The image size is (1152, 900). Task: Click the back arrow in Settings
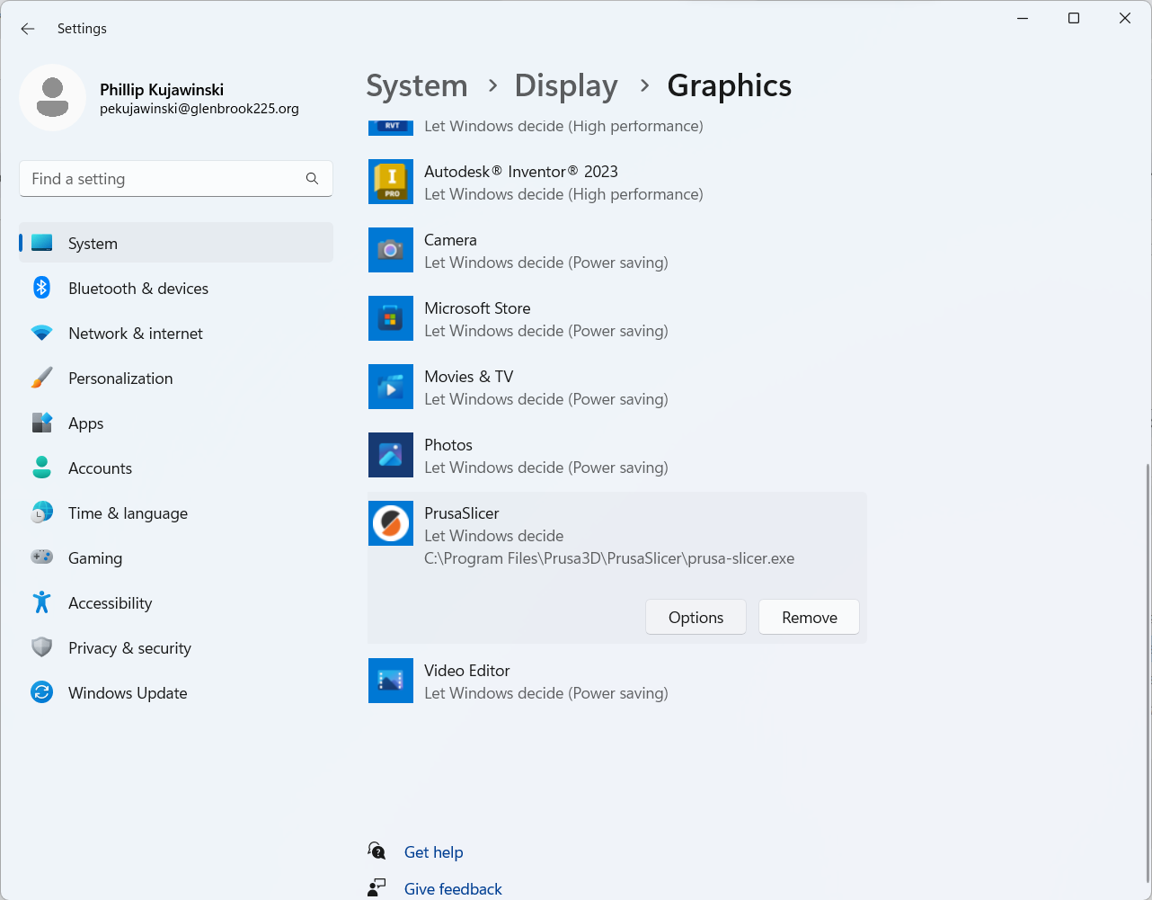pyautogui.click(x=28, y=29)
